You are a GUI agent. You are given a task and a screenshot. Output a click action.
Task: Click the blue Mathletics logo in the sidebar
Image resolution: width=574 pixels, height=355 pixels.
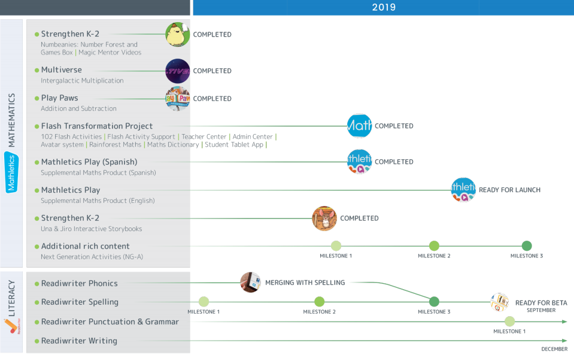[x=11, y=172]
